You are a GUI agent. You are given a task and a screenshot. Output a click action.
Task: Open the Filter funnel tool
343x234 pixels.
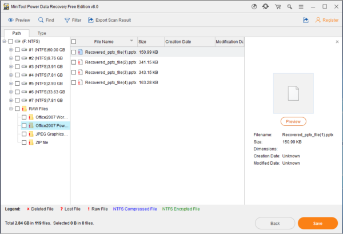click(x=67, y=20)
